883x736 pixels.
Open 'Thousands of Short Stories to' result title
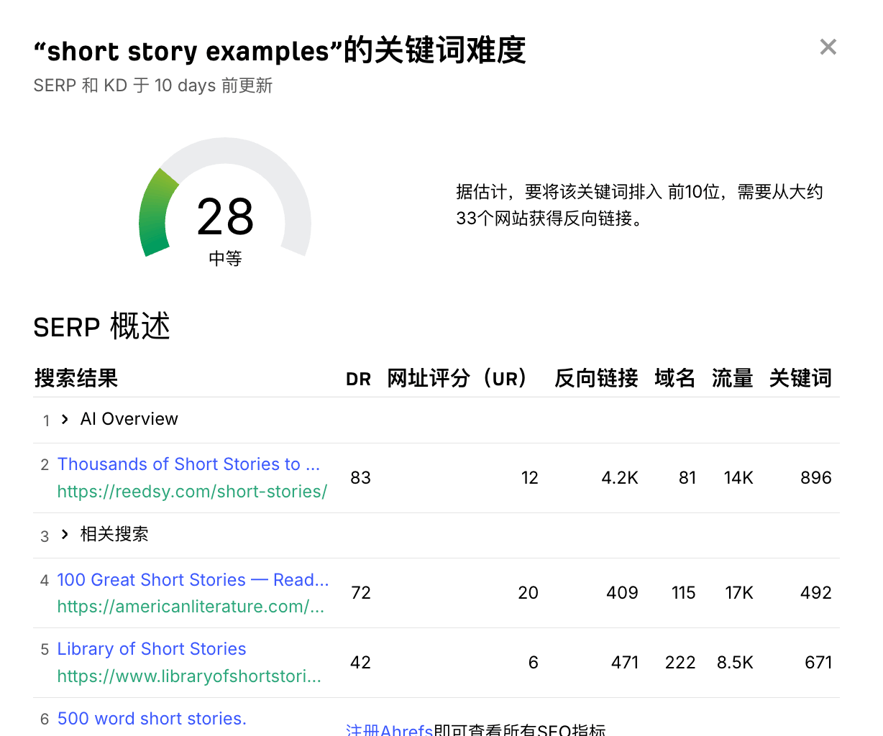[188, 464]
